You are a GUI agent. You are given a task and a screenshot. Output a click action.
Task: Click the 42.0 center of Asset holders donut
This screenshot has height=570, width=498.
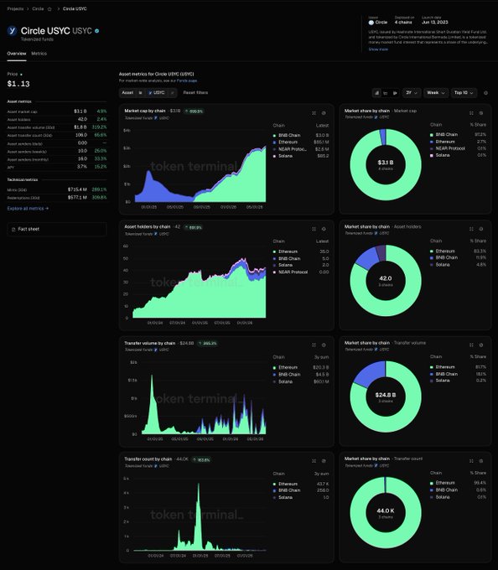pyautogui.click(x=386, y=278)
